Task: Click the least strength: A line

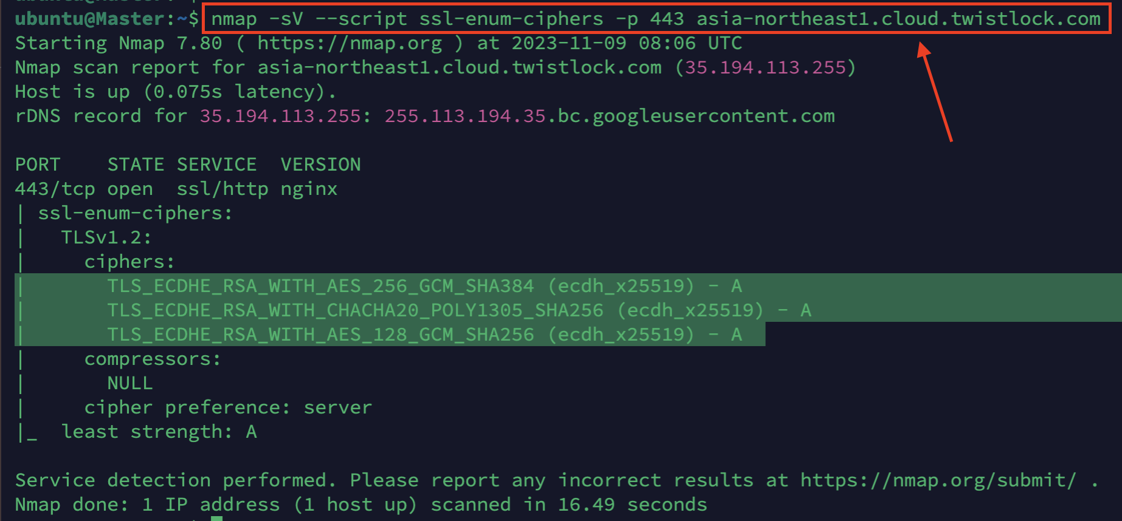Action: tap(159, 432)
